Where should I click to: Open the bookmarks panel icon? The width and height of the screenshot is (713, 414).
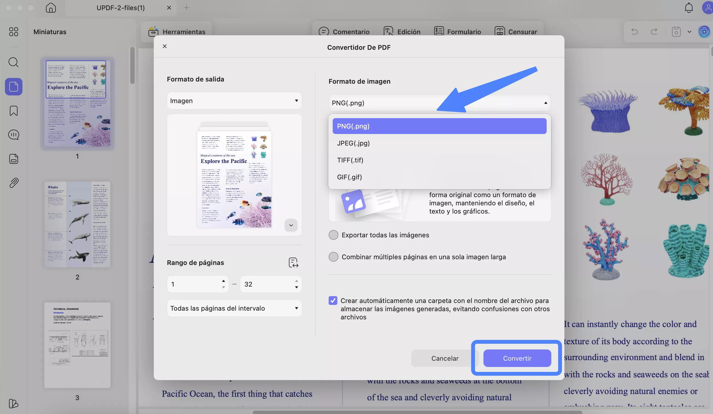(13, 111)
